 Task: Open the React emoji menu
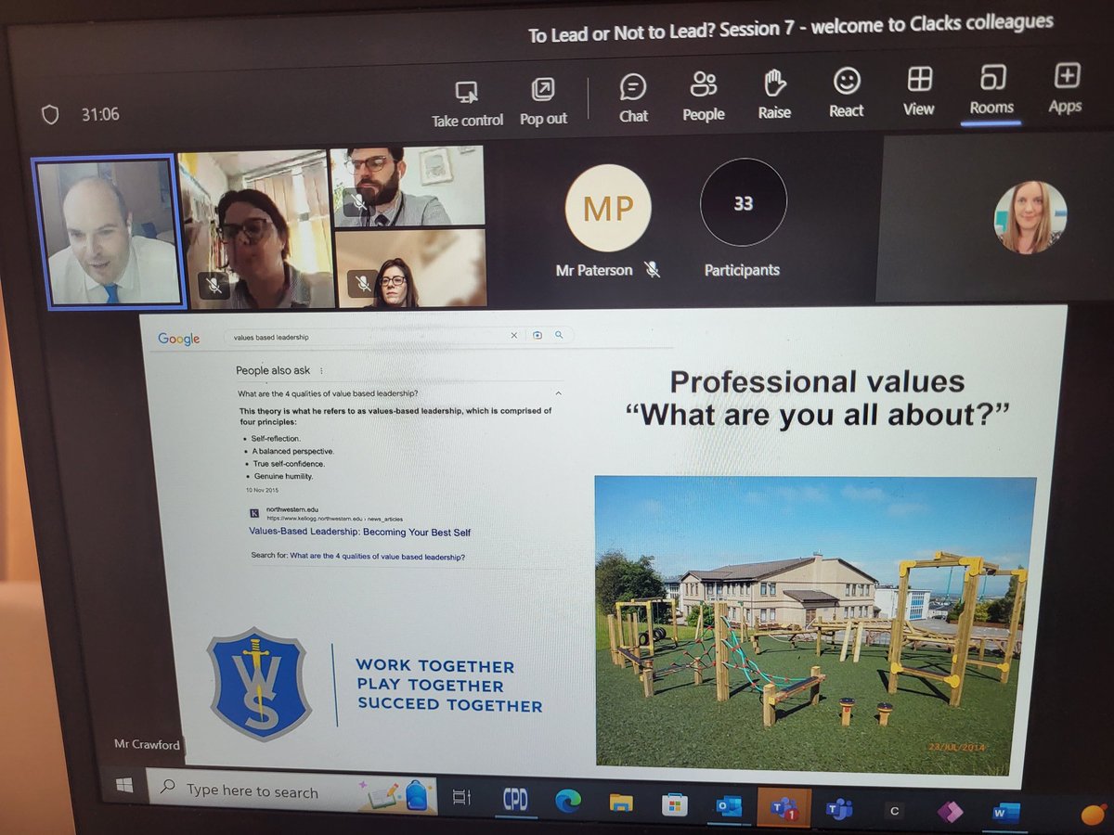coord(846,94)
